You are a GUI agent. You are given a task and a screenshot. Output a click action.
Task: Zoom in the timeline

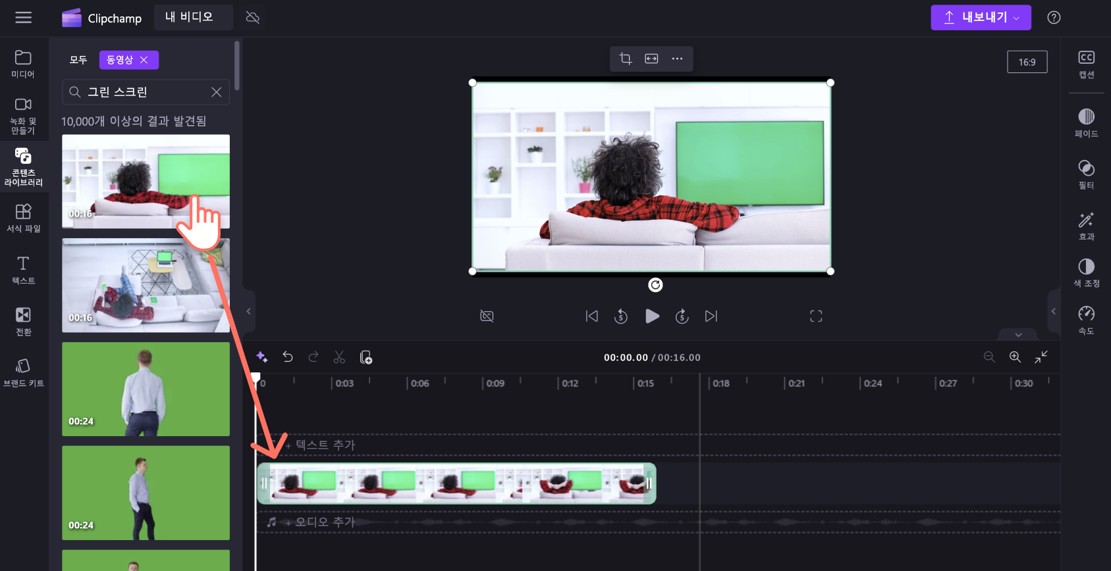pyautogui.click(x=1015, y=357)
